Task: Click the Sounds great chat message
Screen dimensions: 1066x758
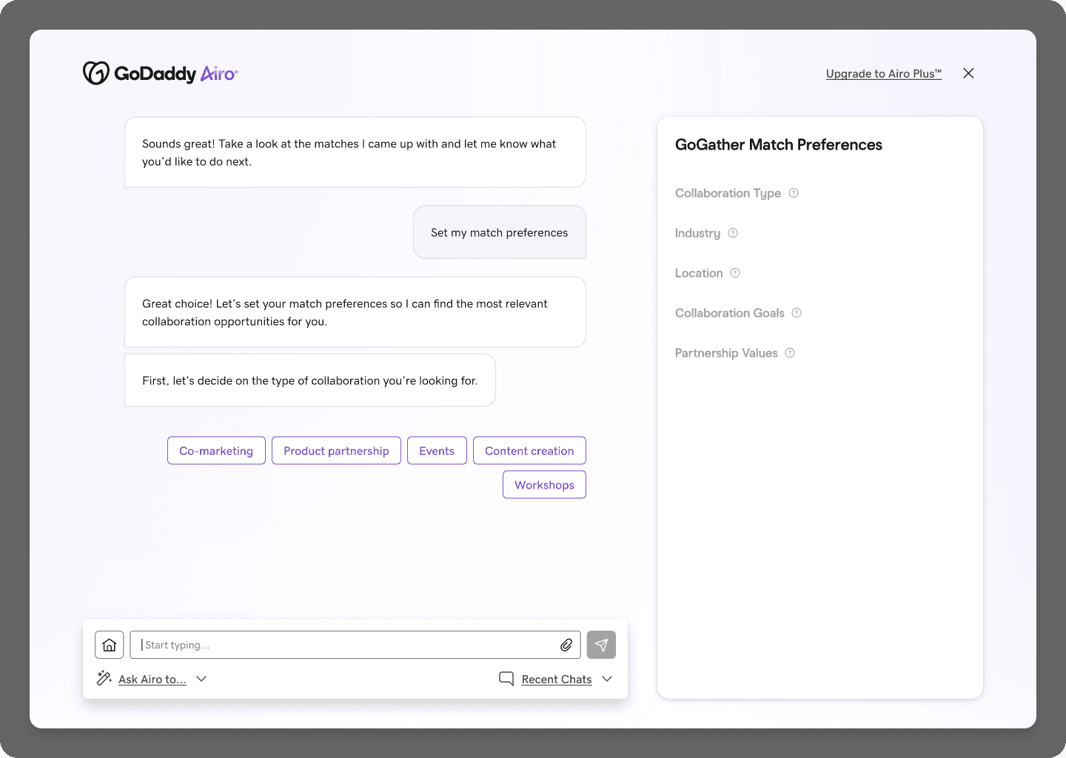Action: pyautogui.click(x=355, y=152)
